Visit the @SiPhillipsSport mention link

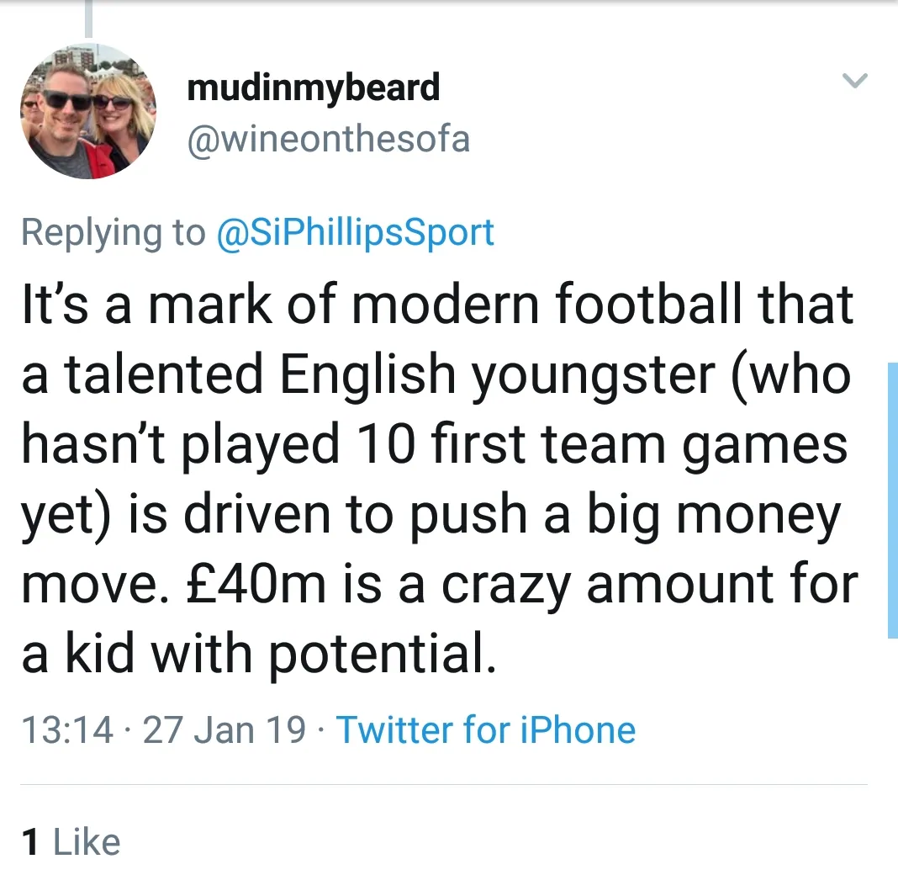point(356,232)
